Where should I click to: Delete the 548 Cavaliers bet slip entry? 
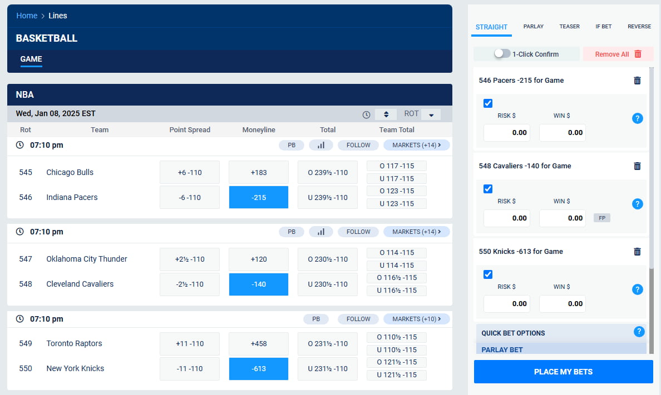coord(637,166)
